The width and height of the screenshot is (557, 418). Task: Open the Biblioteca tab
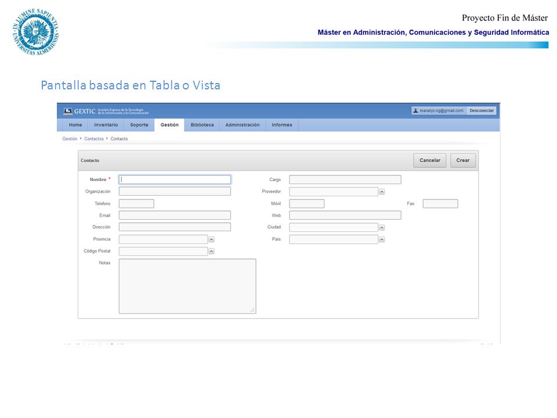[202, 125]
